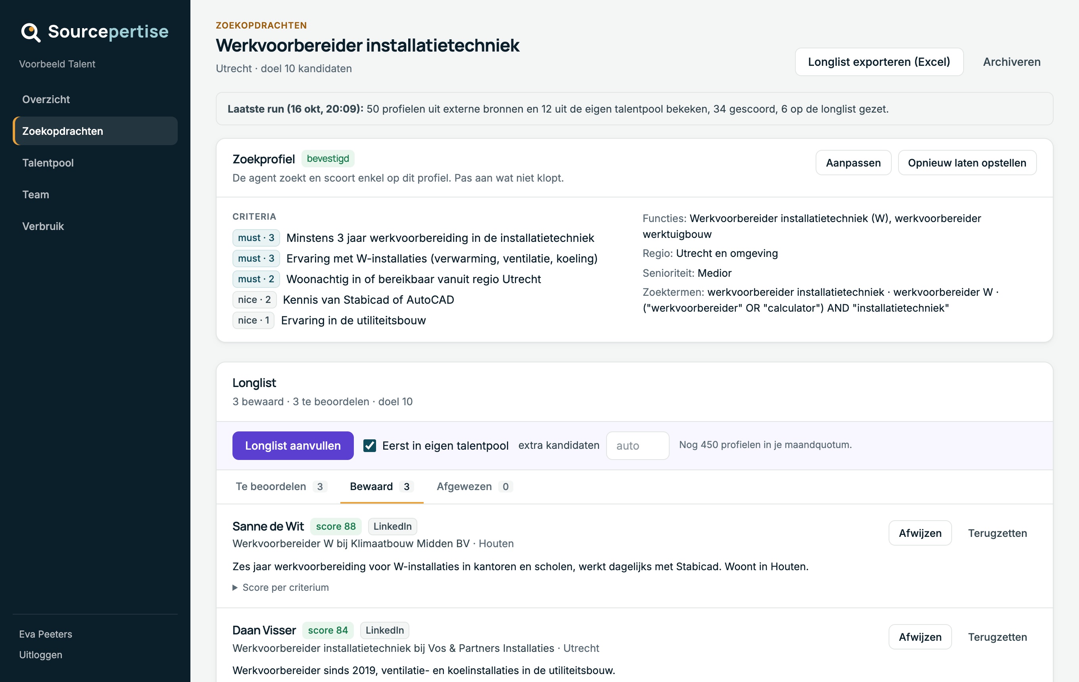Click criterion "Ervaring in de utiliteitsbouw"
This screenshot has width=1079, height=682.
coord(353,320)
